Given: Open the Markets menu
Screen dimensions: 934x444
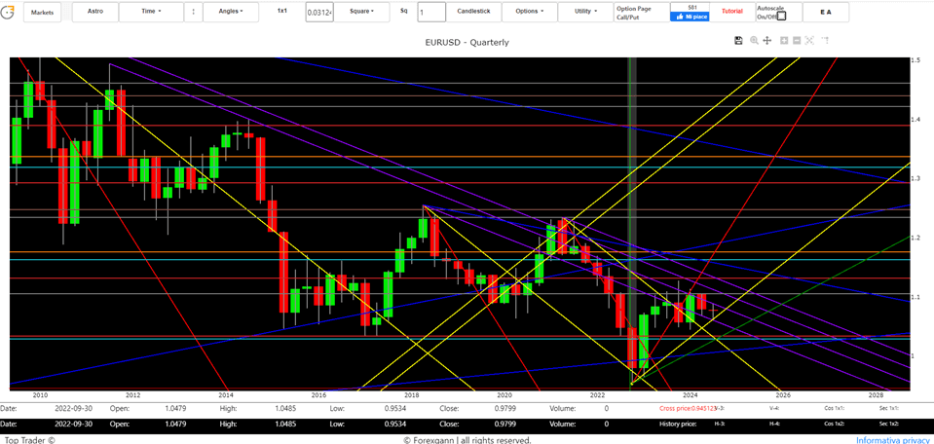Looking at the screenshot, I should [x=42, y=13].
